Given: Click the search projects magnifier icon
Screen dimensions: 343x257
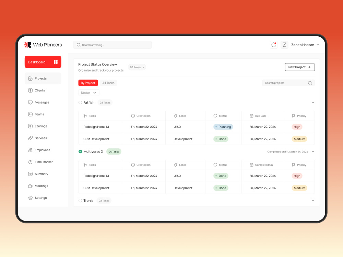Looking at the screenshot, I should 310,83.
